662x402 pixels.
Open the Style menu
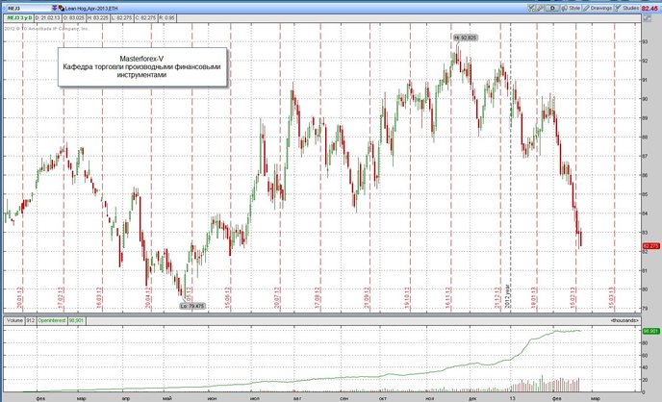(x=571, y=8)
